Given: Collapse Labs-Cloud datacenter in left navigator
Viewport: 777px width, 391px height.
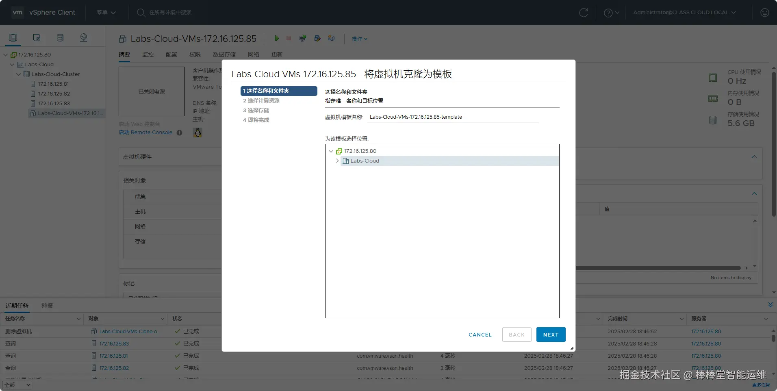Looking at the screenshot, I should [12, 65].
